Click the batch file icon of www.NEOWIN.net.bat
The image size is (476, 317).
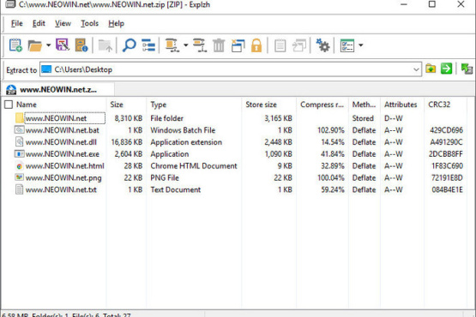tap(19, 130)
